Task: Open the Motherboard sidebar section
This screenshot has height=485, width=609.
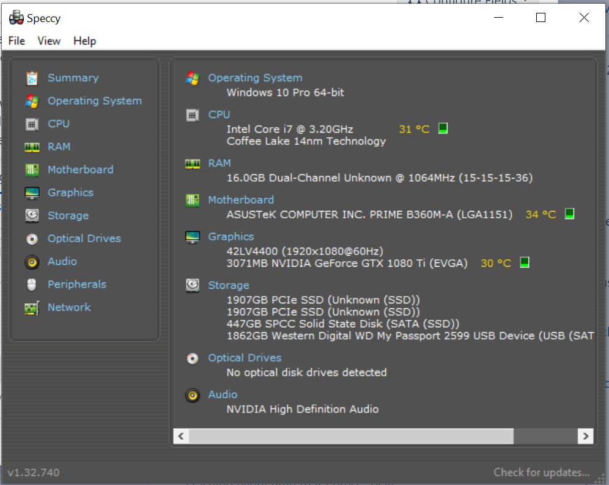Action: click(x=80, y=170)
